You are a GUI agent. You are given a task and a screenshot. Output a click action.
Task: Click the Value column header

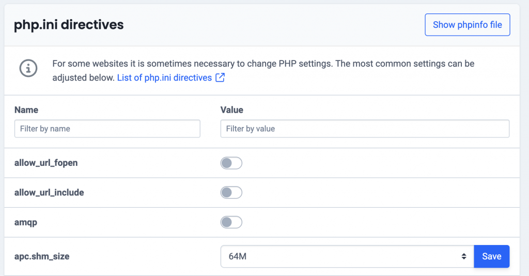[232, 110]
